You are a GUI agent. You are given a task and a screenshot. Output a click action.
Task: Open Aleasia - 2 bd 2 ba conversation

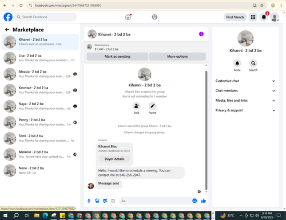[40, 74]
